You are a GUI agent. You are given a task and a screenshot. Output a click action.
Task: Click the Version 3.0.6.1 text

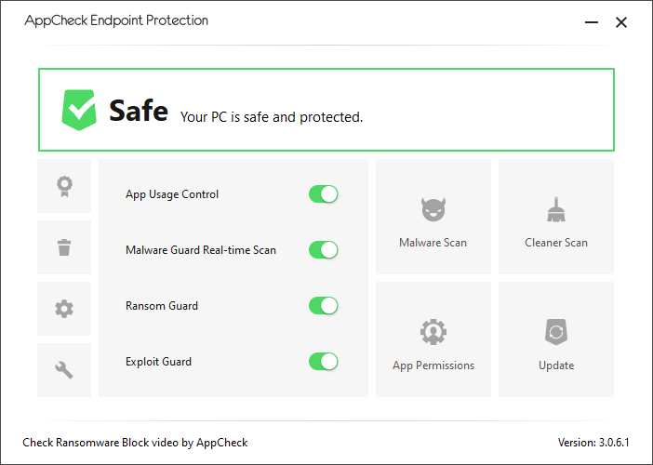(x=593, y=443)
